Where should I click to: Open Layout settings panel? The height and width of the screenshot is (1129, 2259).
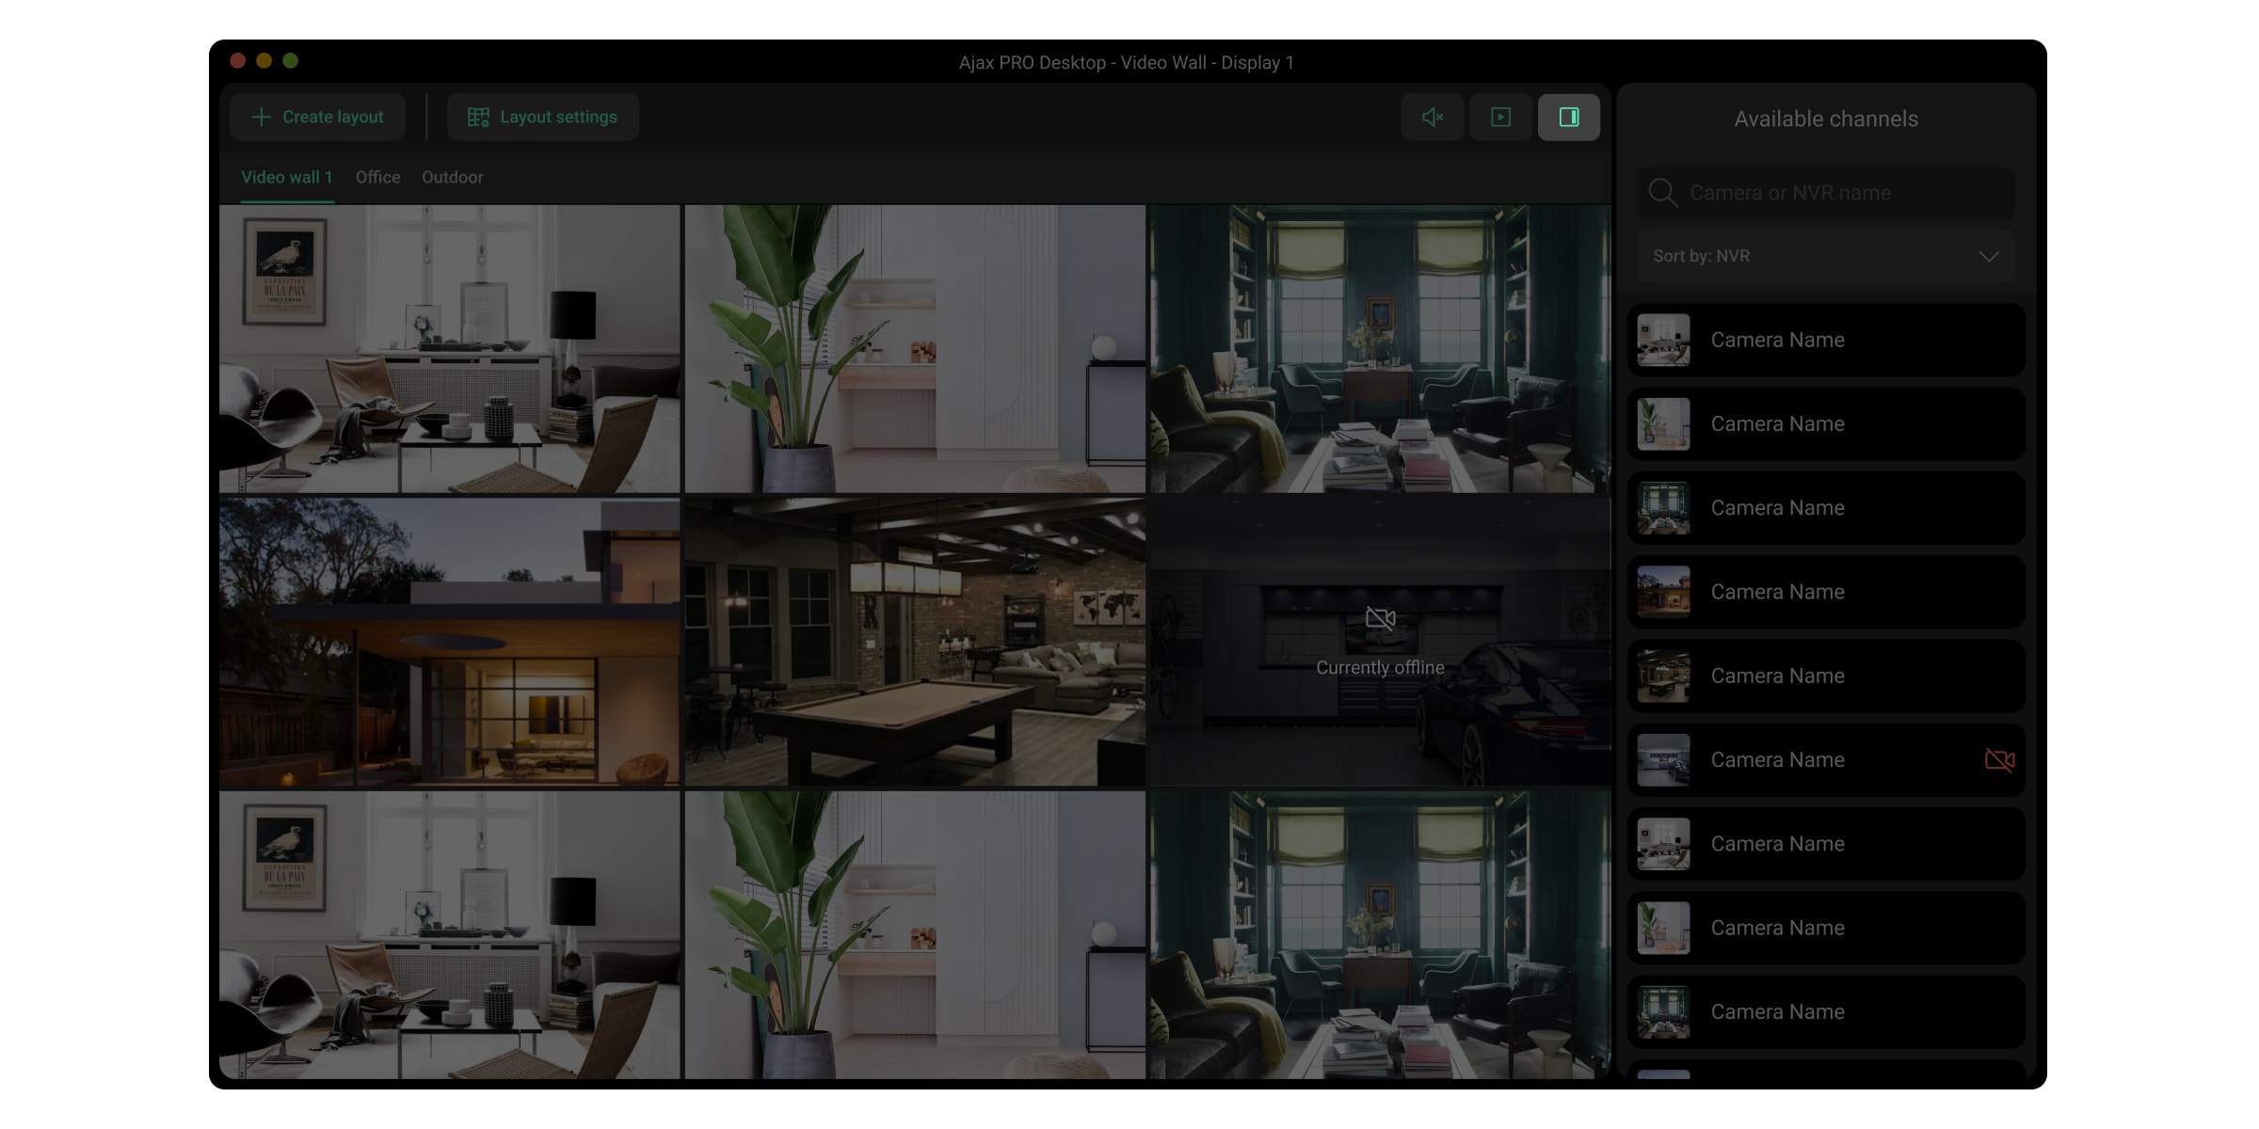coord(543,117)
